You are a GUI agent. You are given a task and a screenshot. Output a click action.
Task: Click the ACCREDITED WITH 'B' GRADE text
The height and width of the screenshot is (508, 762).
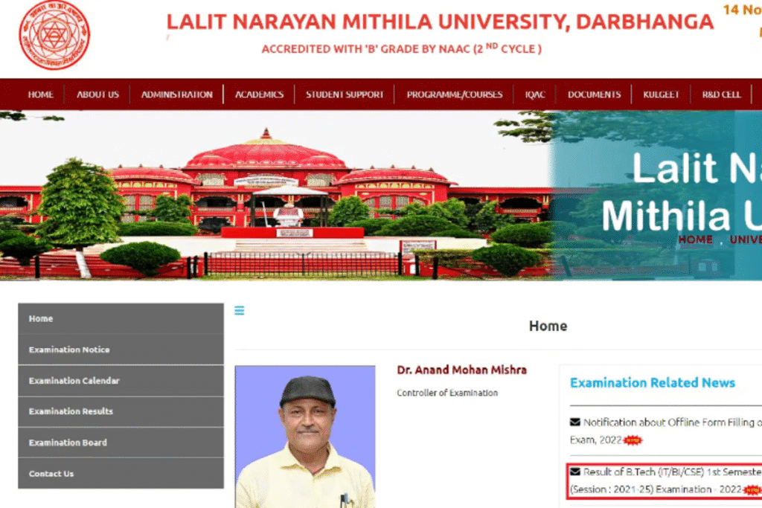pyautogui.click(x=401, y=48)
